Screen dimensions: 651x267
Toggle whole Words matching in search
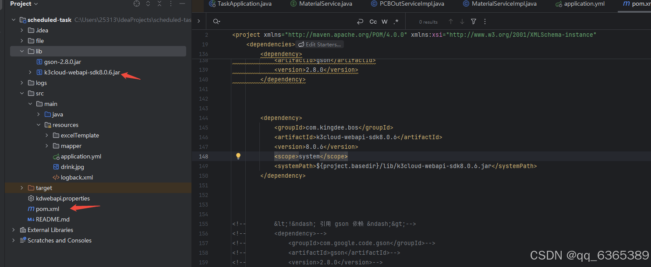tap(384, 21)
